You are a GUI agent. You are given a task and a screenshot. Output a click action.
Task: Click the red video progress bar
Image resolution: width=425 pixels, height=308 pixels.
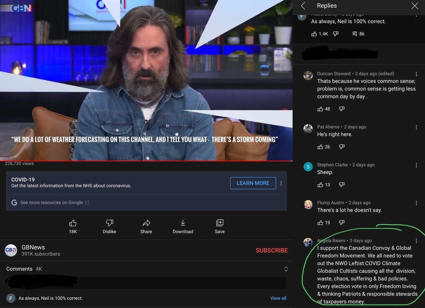tap(145, 161)
